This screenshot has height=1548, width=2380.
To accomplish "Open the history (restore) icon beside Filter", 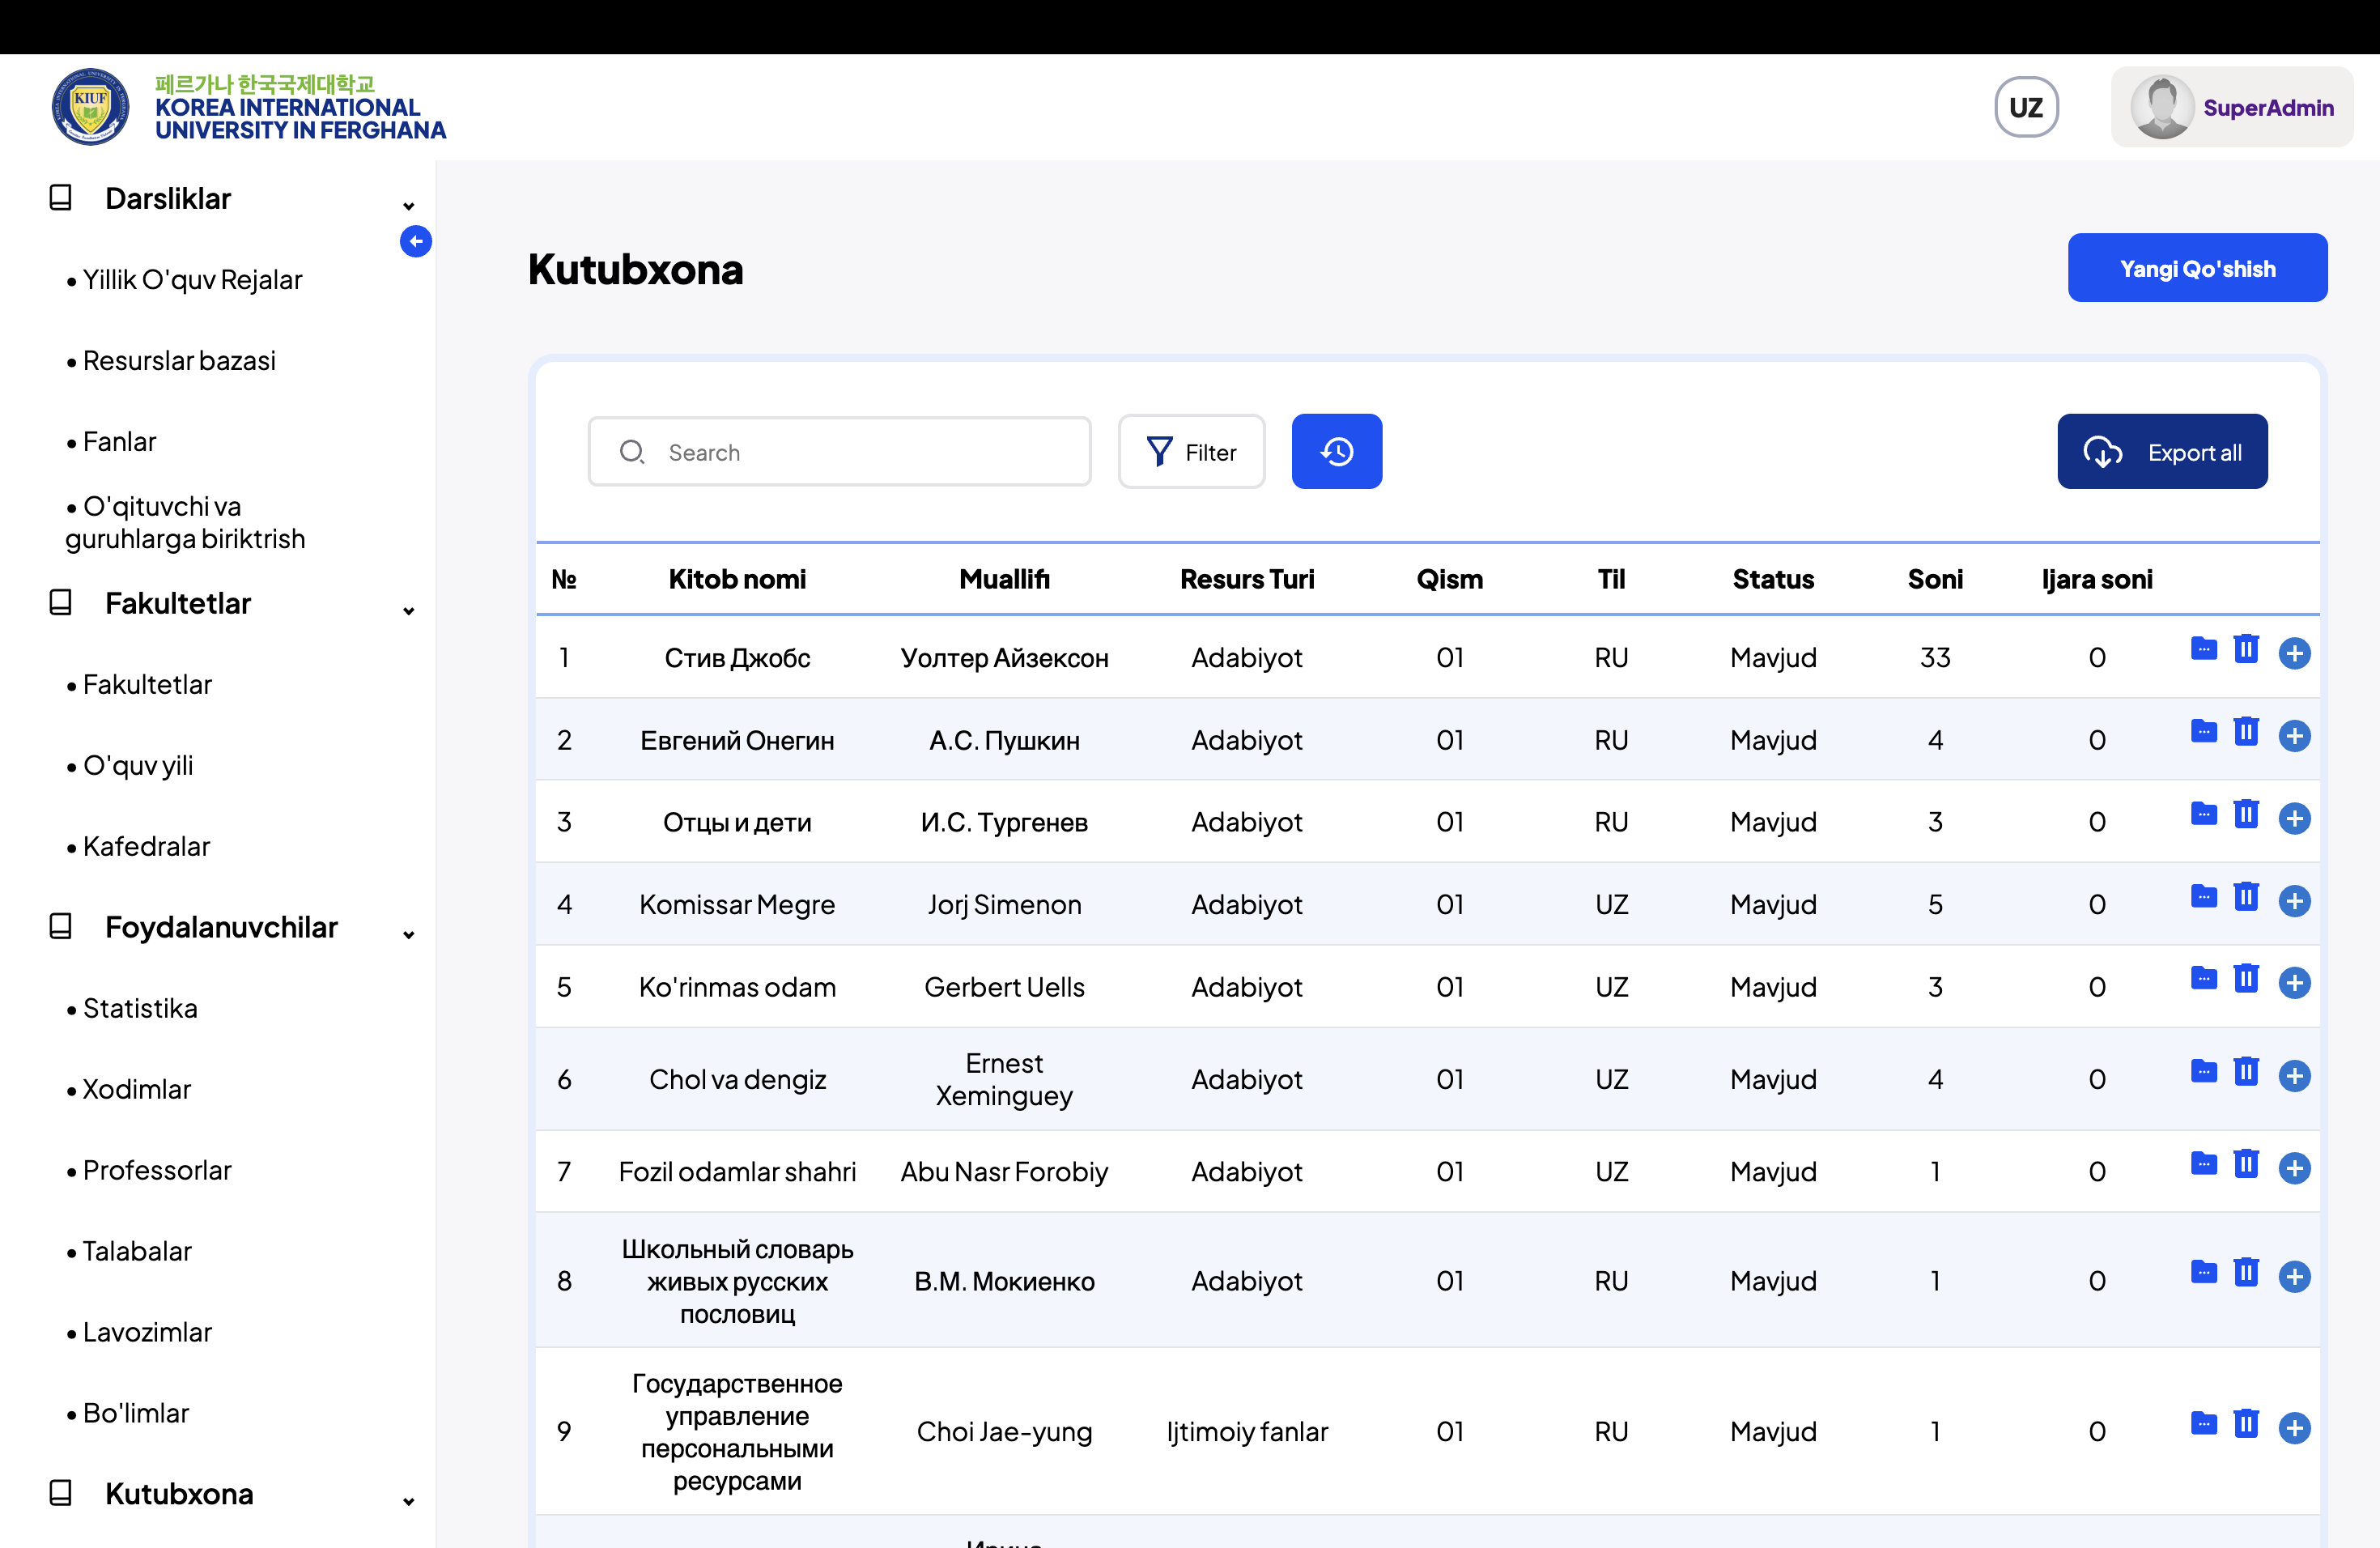I will tap(1336, 451).
